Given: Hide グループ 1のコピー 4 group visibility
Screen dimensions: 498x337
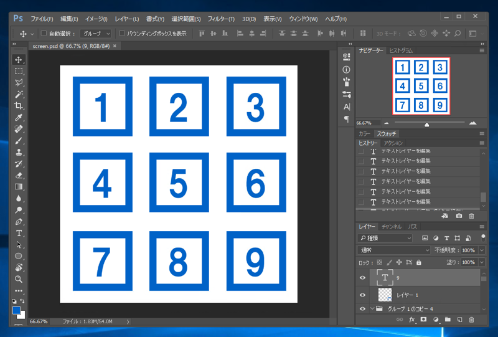Looking at the screenshot, I should pyautogui.click(x=362, y=309).
